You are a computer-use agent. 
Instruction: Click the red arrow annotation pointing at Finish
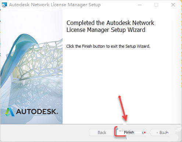123,108
